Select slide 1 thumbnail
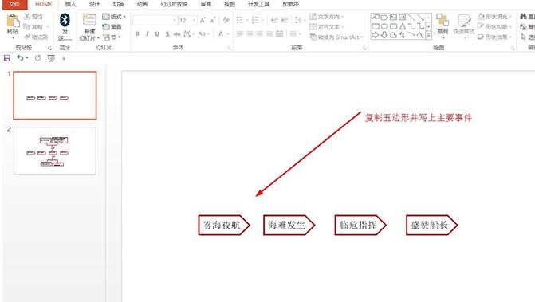 tap(55, 96)
